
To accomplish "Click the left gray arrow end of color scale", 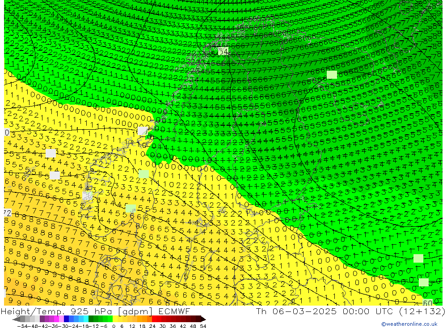I will (16, 319).
